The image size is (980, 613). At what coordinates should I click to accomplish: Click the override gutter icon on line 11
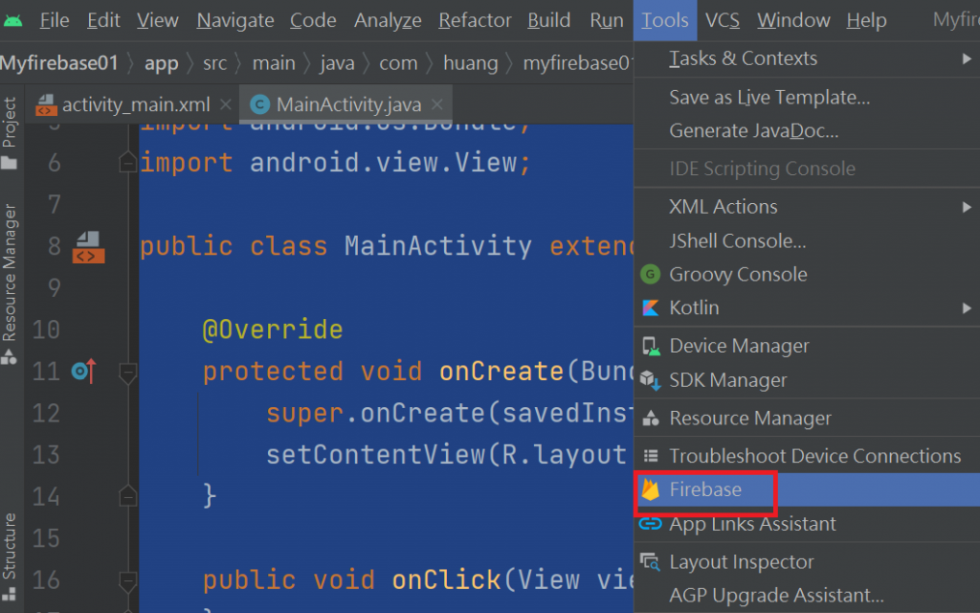tap(84, 371)
